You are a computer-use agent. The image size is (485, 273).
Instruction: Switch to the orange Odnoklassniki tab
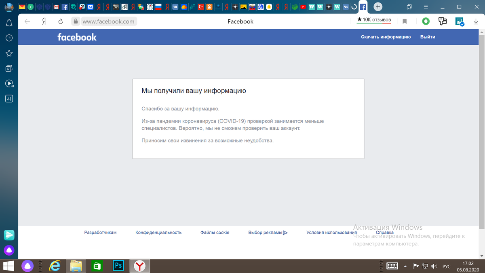coord(209,7)
